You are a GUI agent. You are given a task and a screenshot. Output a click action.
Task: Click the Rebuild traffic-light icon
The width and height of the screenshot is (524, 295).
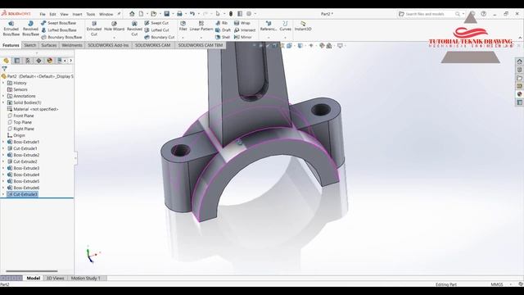(231, 14)
